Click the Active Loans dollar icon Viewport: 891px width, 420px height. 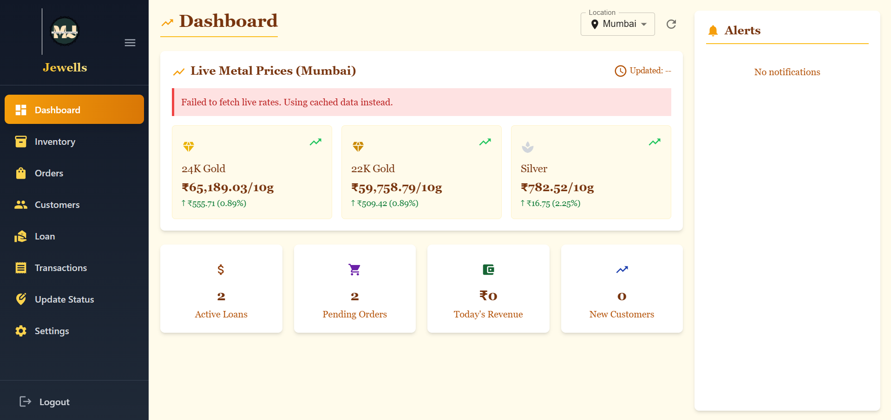[x=221, y=270]
